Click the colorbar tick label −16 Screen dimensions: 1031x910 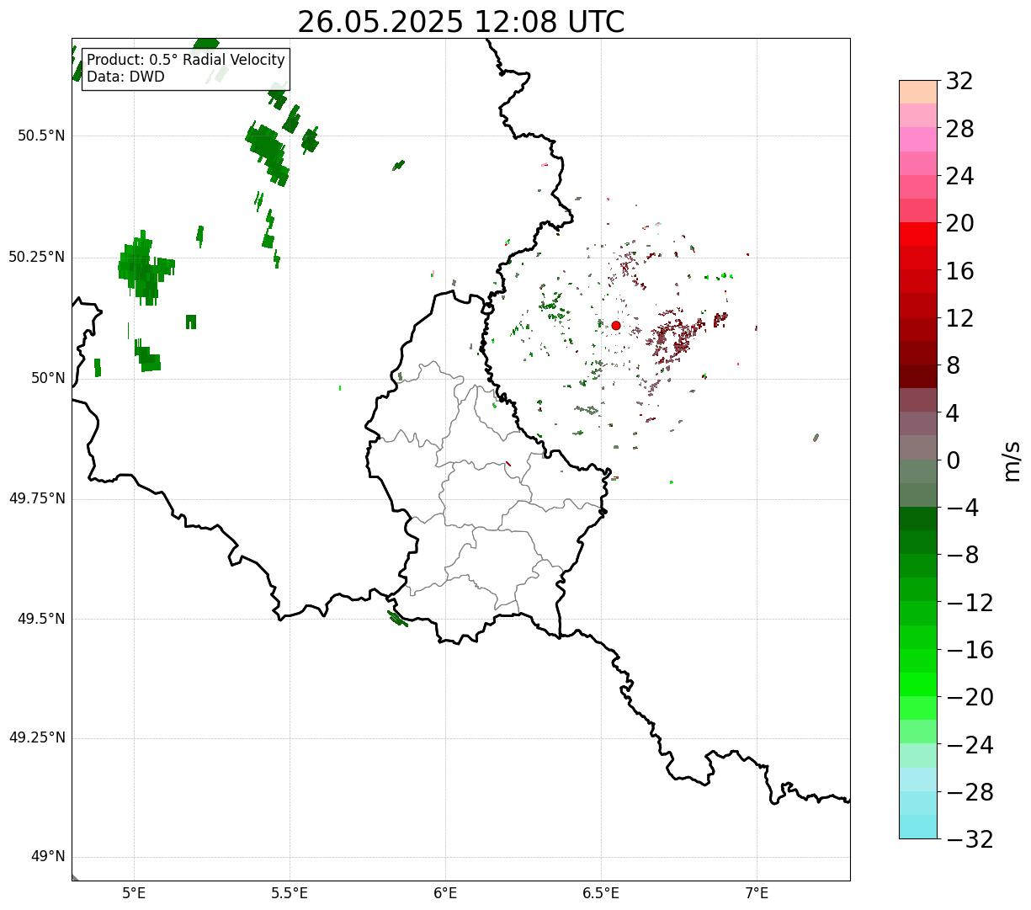pyautogui.click(x=970, y=650)
